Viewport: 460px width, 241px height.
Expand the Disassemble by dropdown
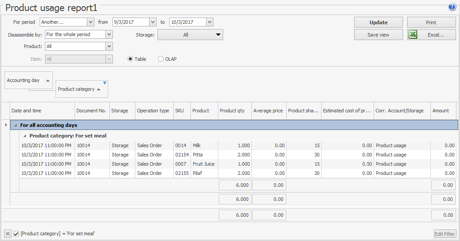point(109,34)
